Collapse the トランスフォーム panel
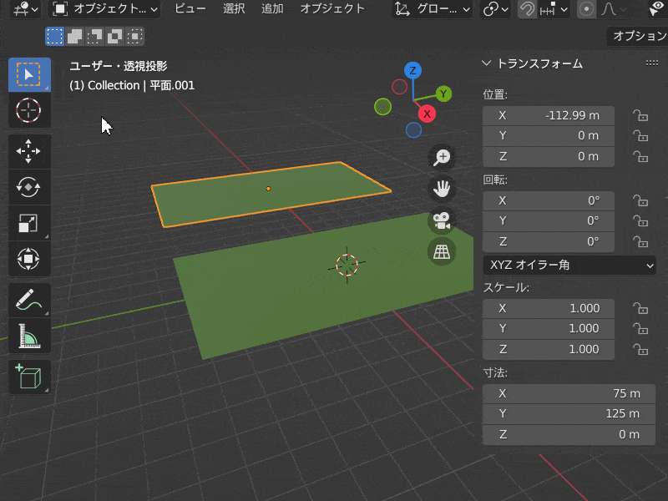Viewport: 668px width, 501px height. (x=487, y=63)
